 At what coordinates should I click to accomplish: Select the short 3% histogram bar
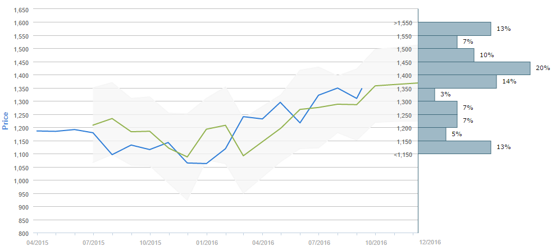pyautogui.click(x=426, y=95)
